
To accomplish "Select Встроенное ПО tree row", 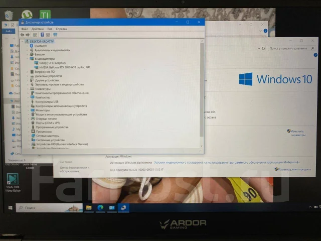I will (x=45, y=72).
